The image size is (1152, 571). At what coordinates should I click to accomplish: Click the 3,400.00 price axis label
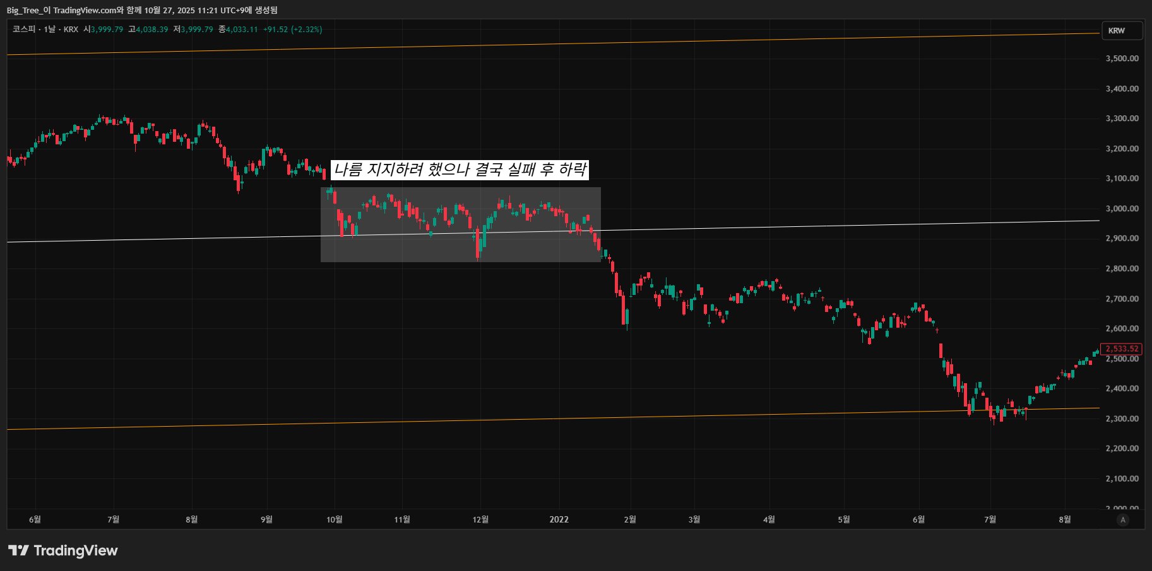[1122, 89]
